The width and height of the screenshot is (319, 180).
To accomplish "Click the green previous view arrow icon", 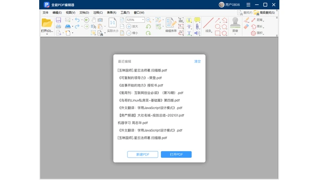I will pos(87,20).
